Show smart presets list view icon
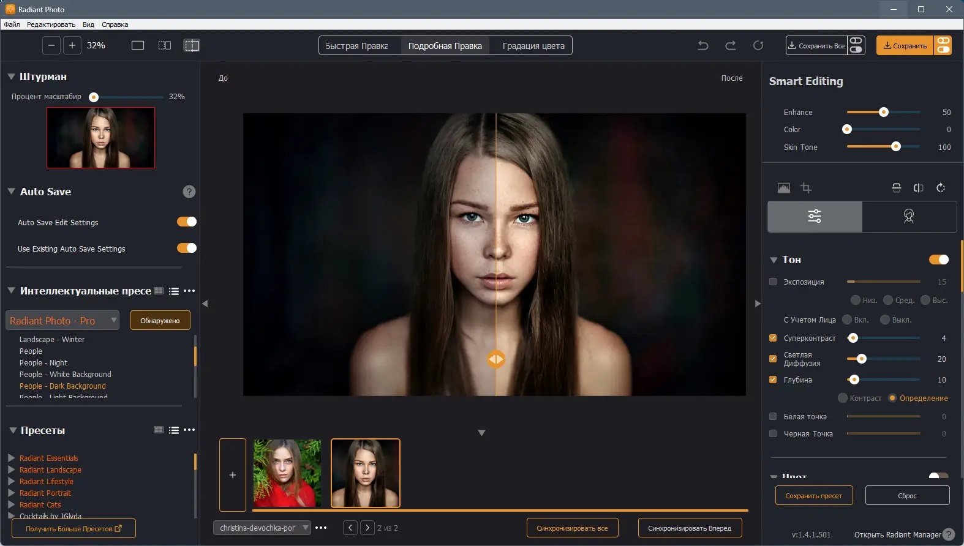 click(174, 291)
